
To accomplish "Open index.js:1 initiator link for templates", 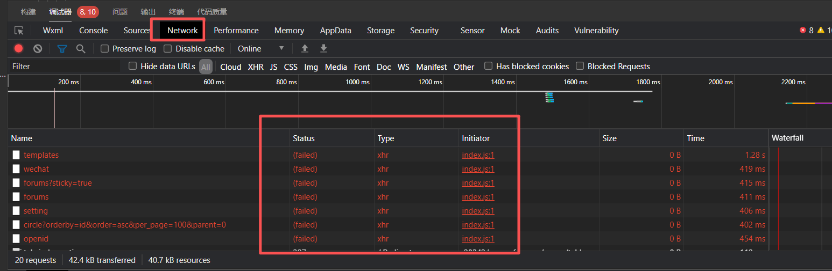I will point(478,155).
